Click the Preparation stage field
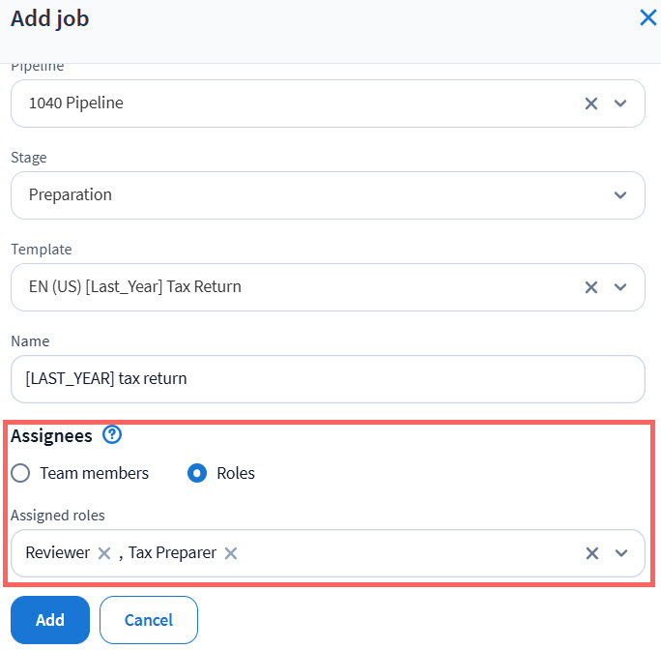661x650 pixels. pyautogui.click(x=290, y=195)
